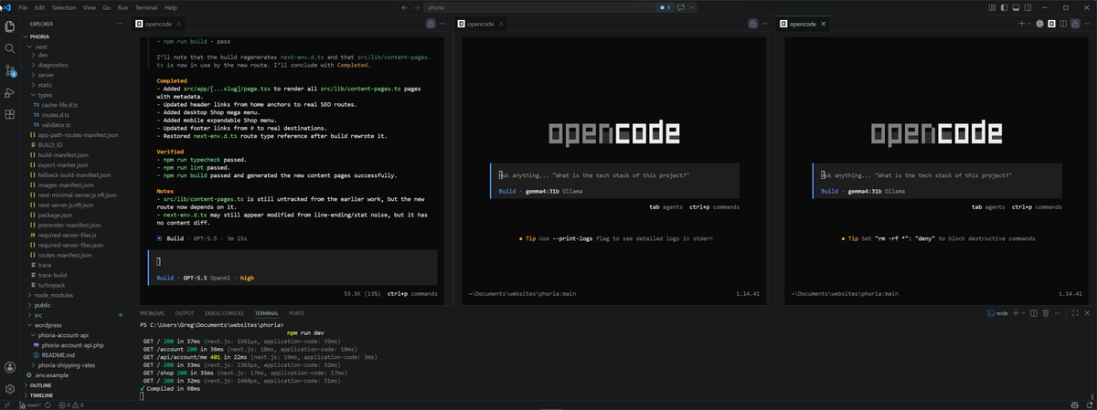Maximize the terminal panel size

click(1073, 313)
